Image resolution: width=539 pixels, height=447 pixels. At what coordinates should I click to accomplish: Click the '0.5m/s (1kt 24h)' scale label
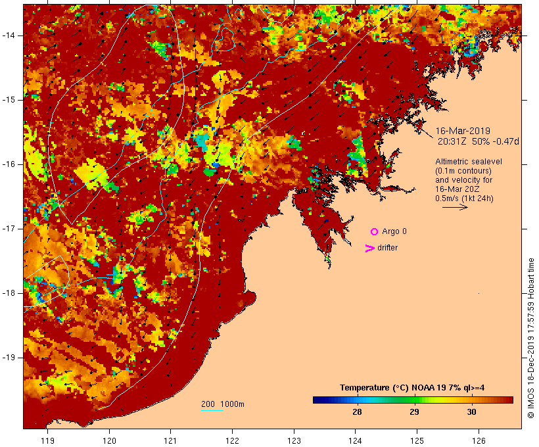click(465, 199)
